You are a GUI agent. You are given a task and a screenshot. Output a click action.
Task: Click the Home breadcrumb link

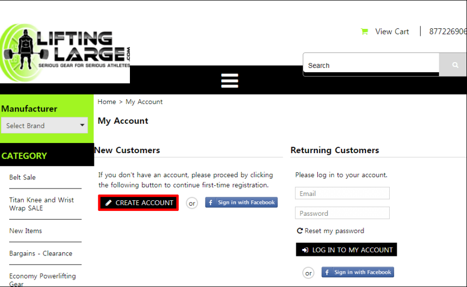(x=107, y=102)
